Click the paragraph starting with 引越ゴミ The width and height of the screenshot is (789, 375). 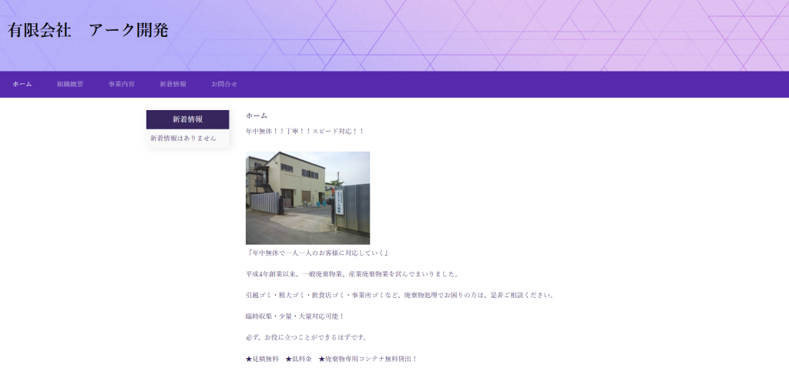pyautogui.click(x=399, y=295)
